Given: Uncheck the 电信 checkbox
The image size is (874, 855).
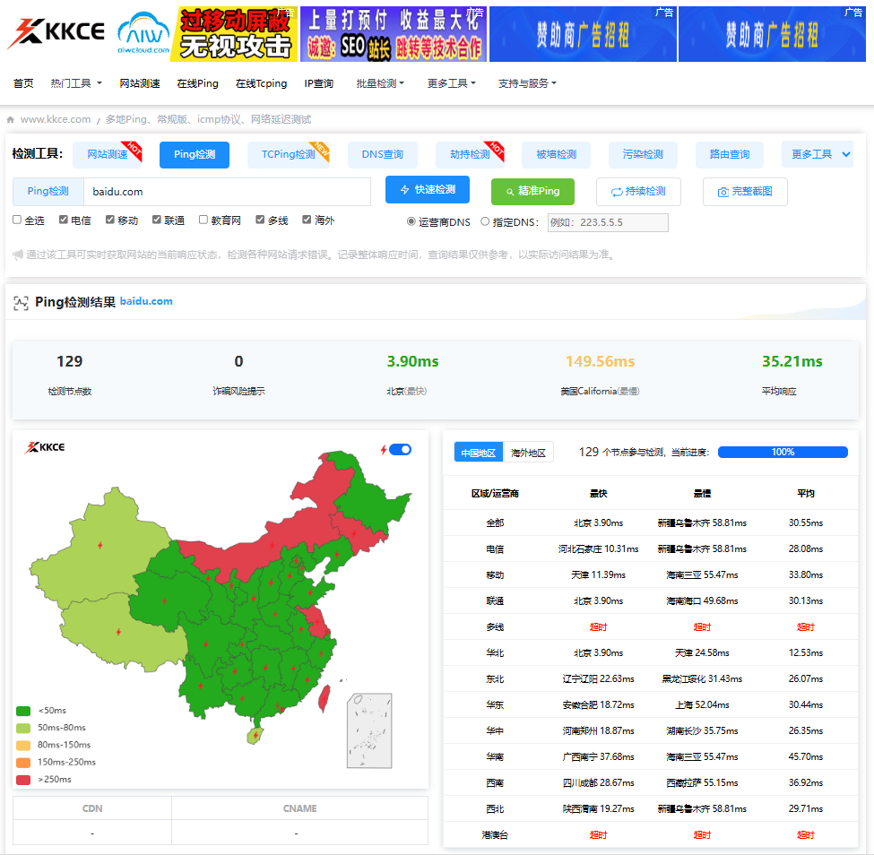Looking at the screenshot, I should point(64,220).
